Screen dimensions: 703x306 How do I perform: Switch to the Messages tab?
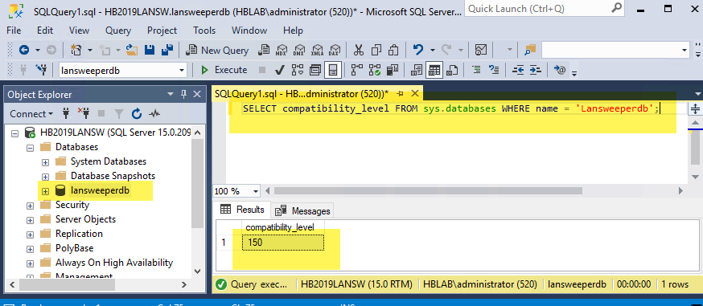[x=302, y=210]
